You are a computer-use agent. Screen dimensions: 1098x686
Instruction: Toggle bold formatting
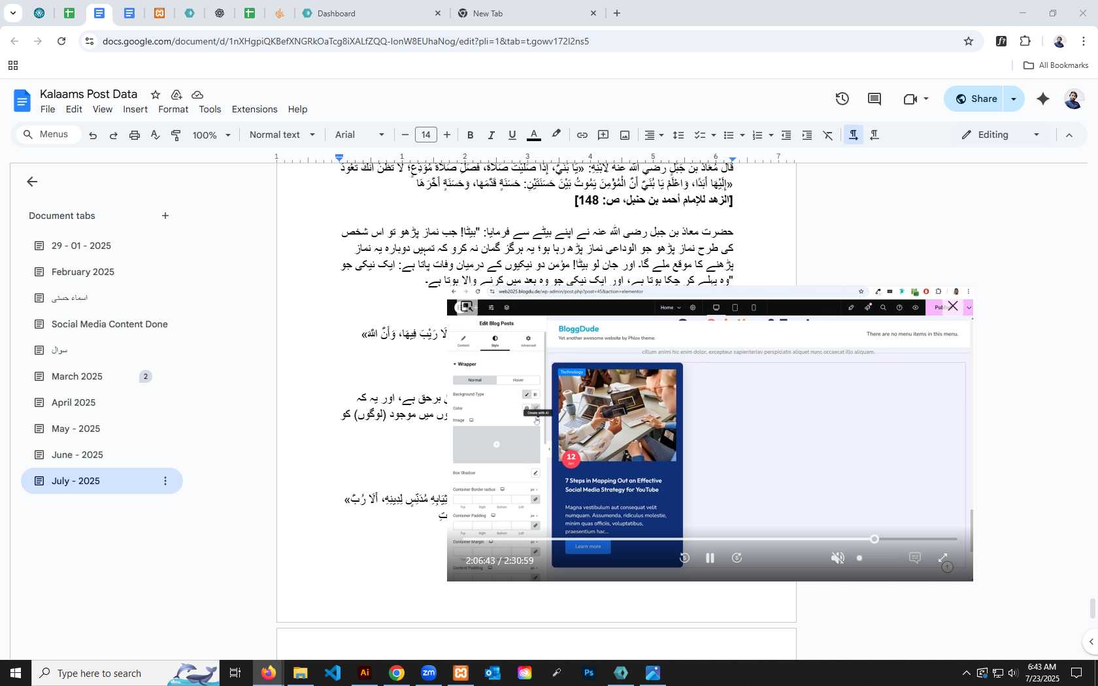[x=470, y=135]
